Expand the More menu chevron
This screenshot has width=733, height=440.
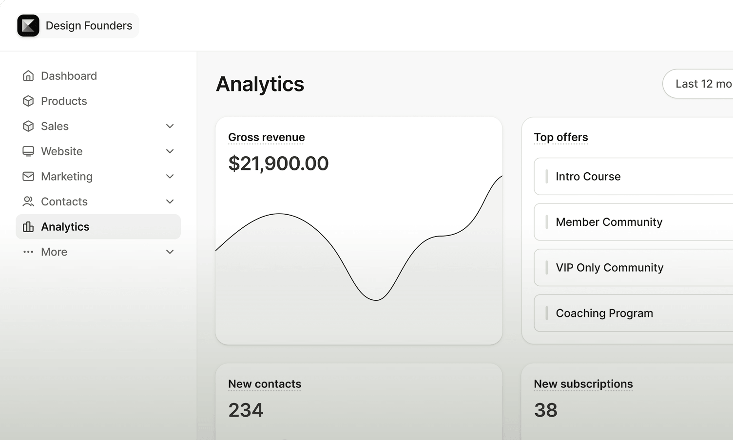170,252
